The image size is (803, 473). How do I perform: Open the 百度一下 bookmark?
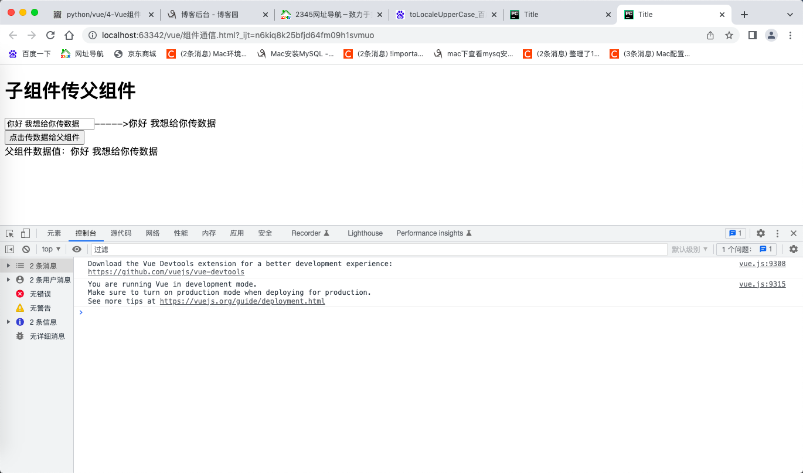point(30,54)
